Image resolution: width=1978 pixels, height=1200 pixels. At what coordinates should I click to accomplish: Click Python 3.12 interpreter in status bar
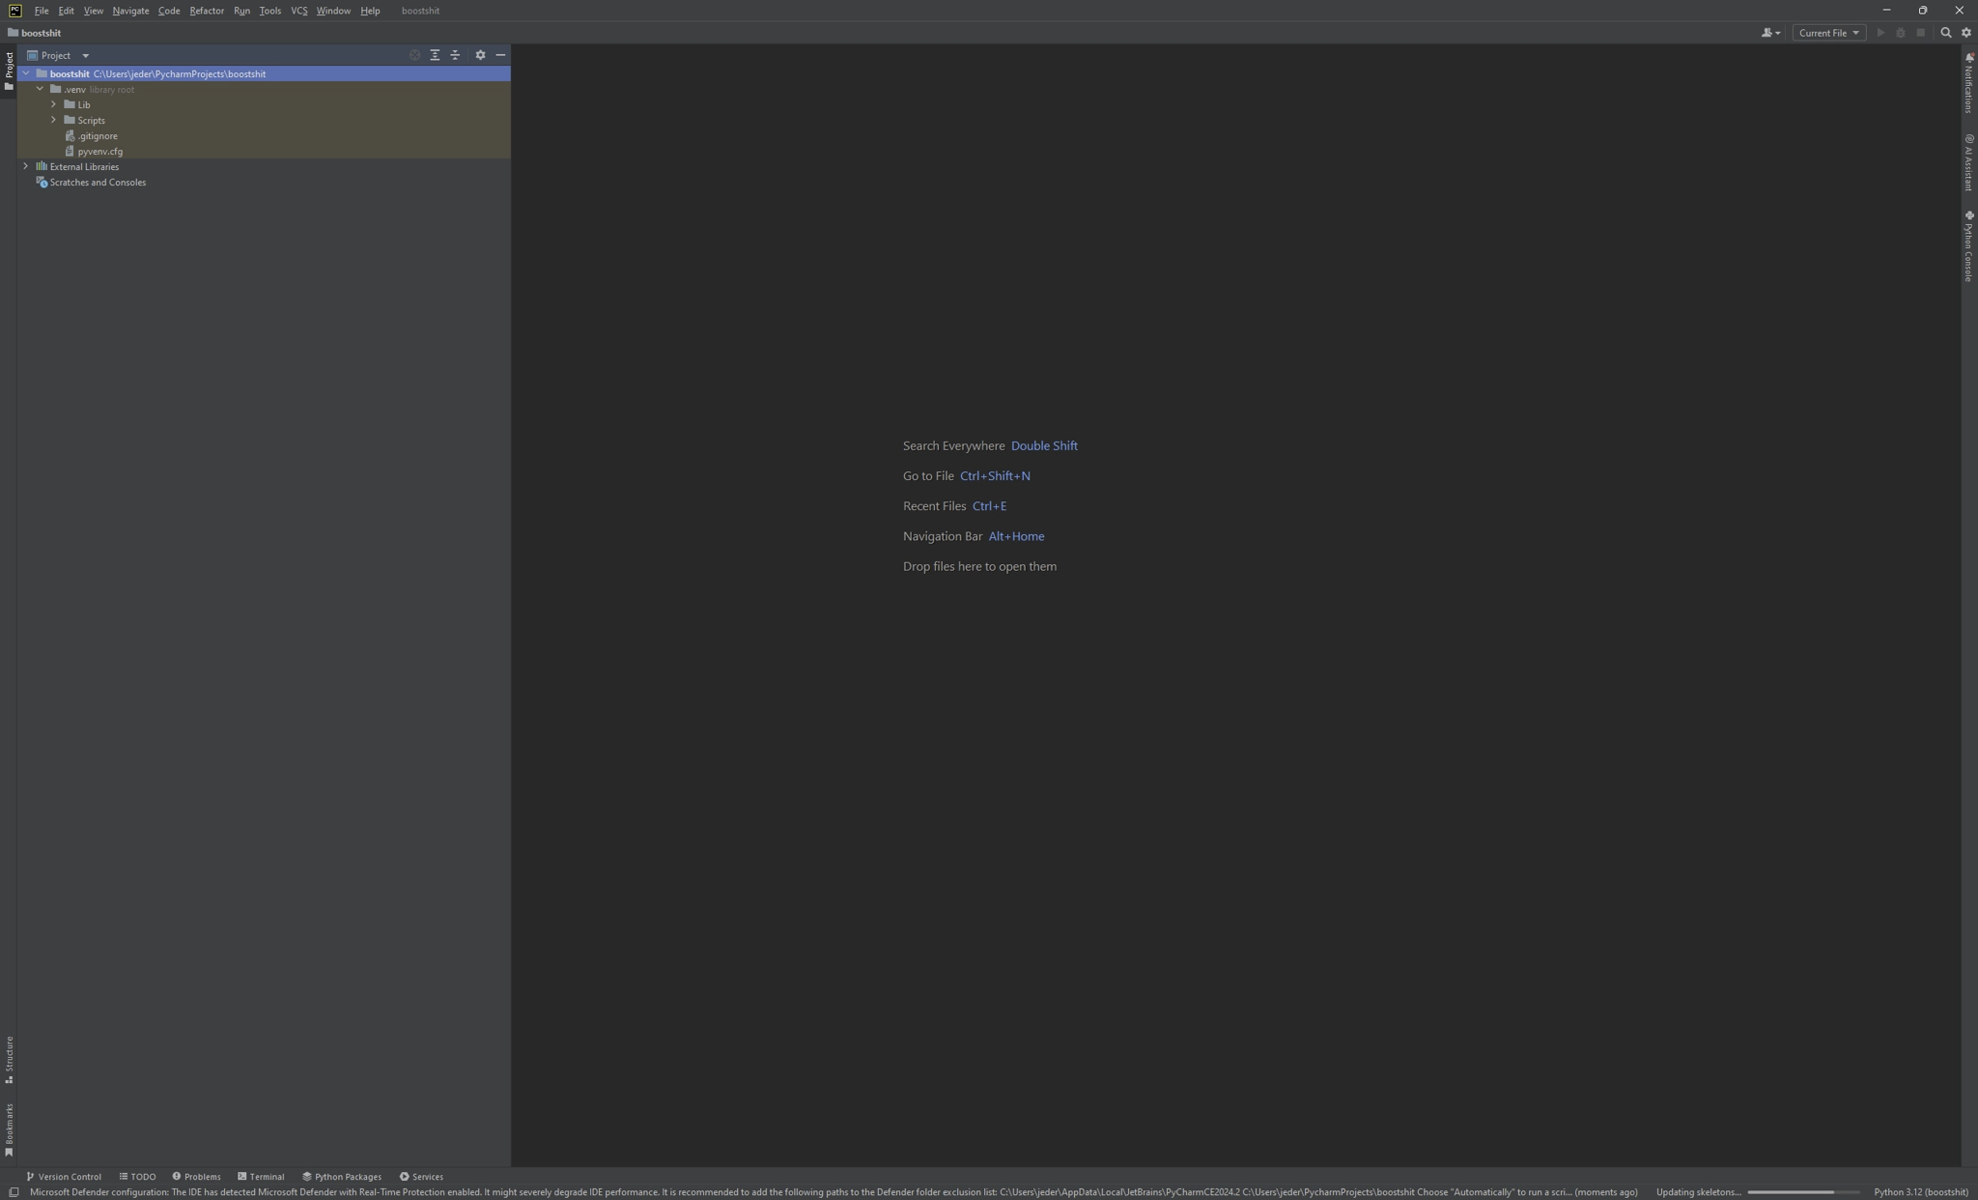pyautogui.click(x=1920, y=1192)
